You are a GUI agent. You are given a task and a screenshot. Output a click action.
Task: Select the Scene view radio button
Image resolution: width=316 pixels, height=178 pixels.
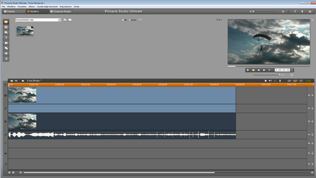tap(130, 20)
